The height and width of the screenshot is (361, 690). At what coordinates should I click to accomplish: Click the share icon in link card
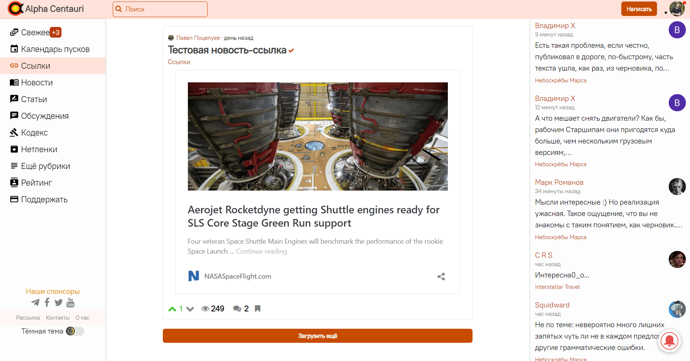pyautogui.click(x=441, y=276)
